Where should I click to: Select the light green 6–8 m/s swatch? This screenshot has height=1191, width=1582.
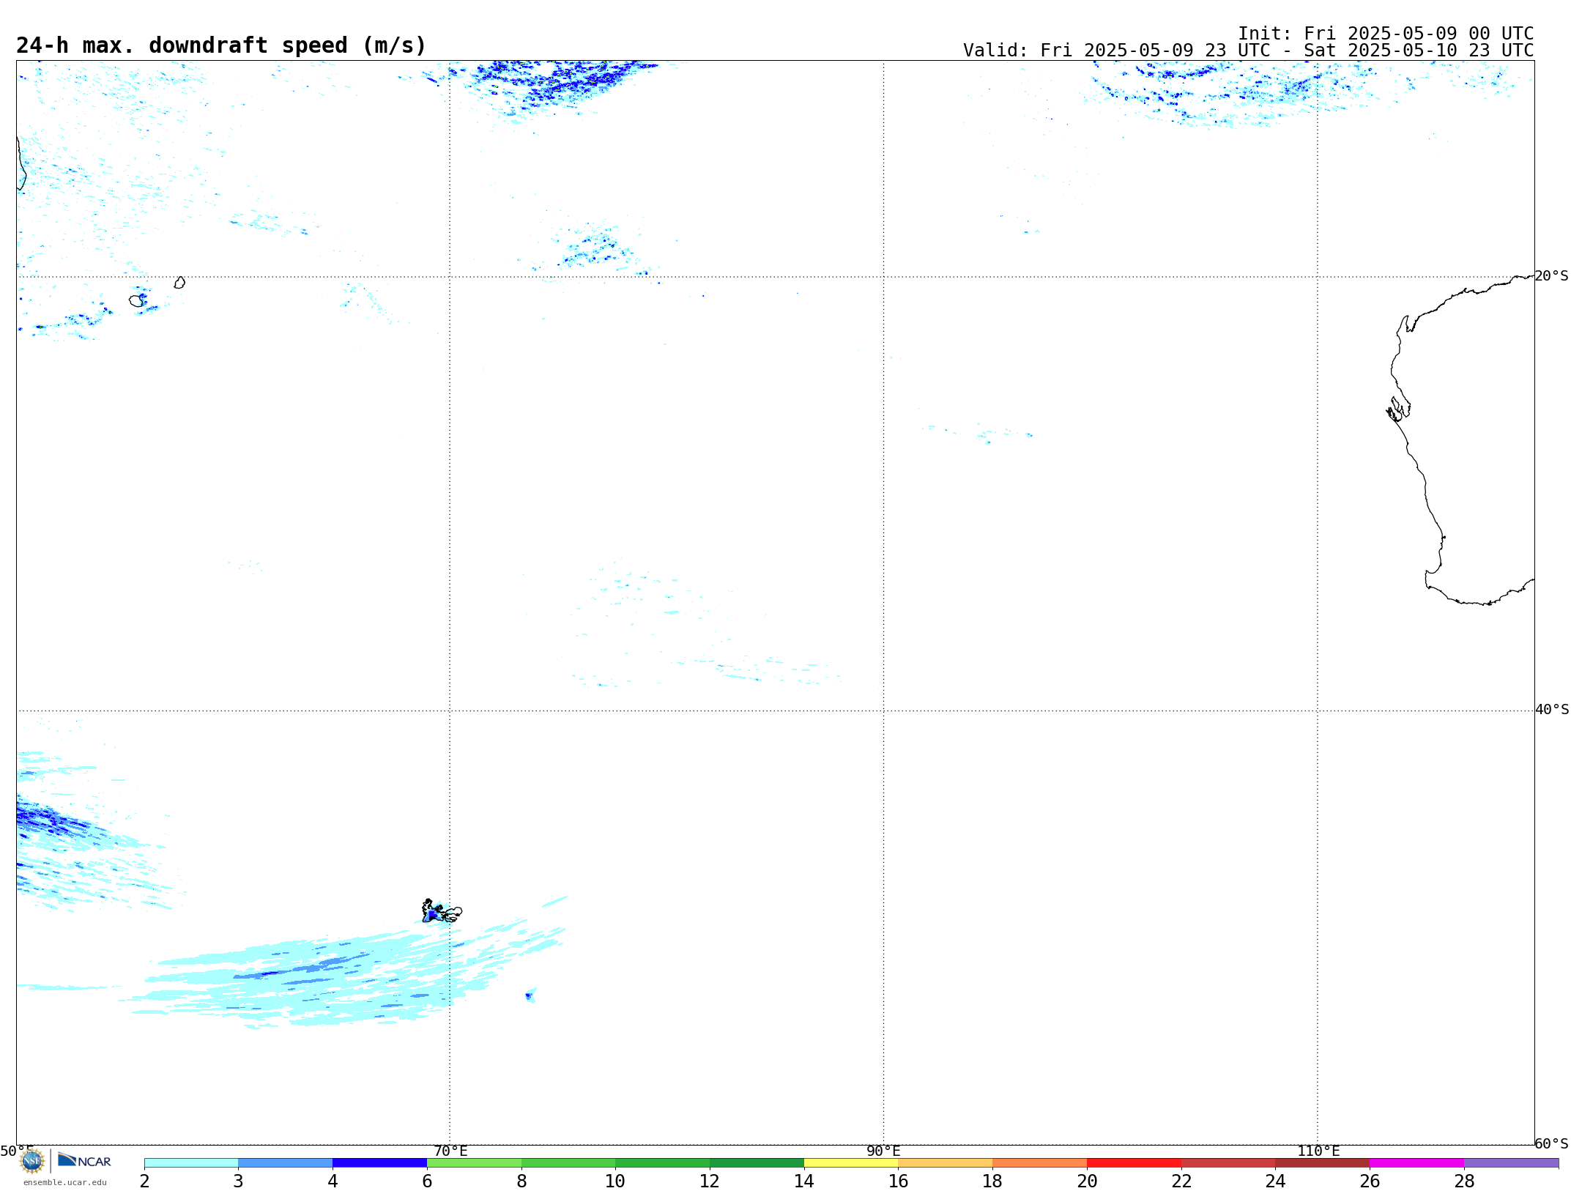[x=474, y=1163]
